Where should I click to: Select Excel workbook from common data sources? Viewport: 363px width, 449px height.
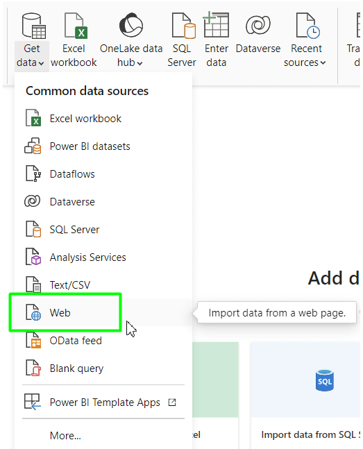(103, 118)
